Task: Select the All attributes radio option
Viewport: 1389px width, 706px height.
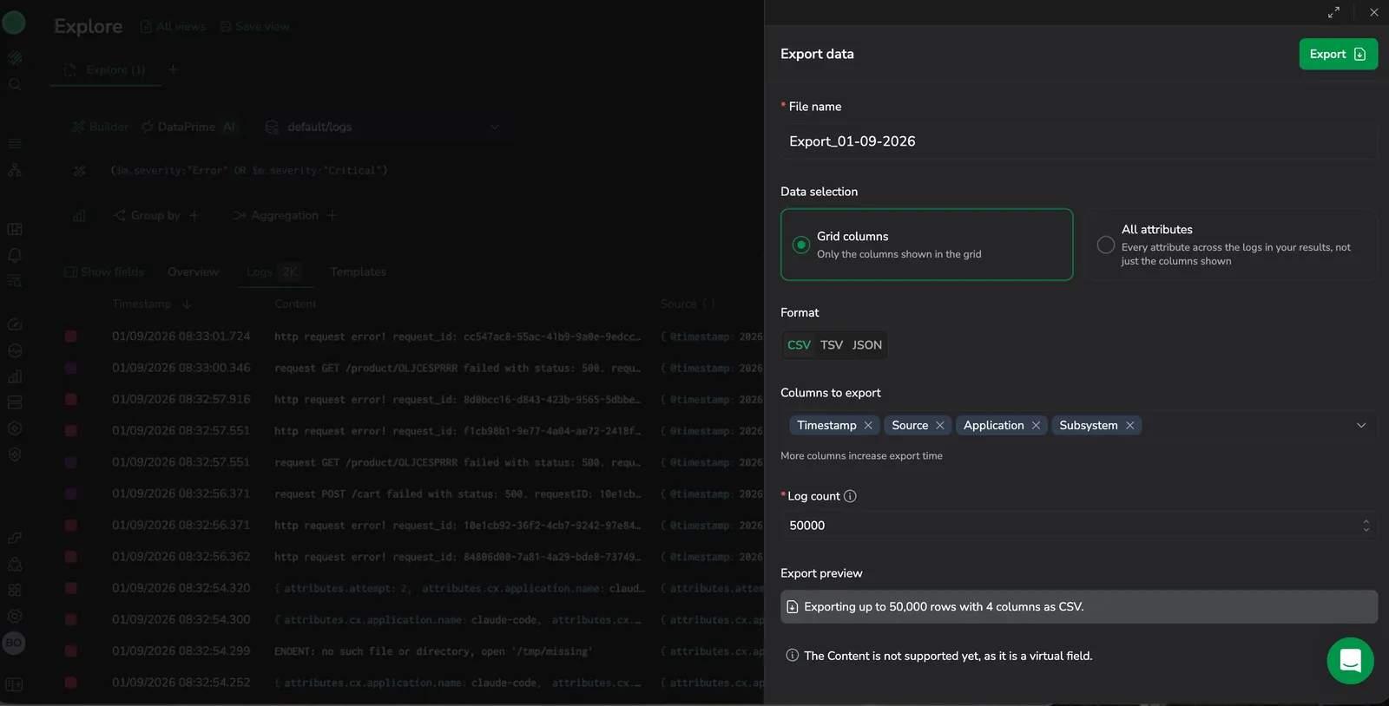Action: pyautogui.click(x=1231, y=245)
